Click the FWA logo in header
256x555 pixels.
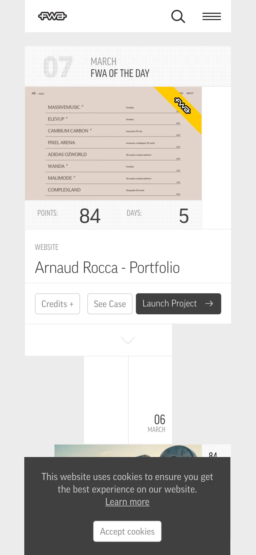53,16
